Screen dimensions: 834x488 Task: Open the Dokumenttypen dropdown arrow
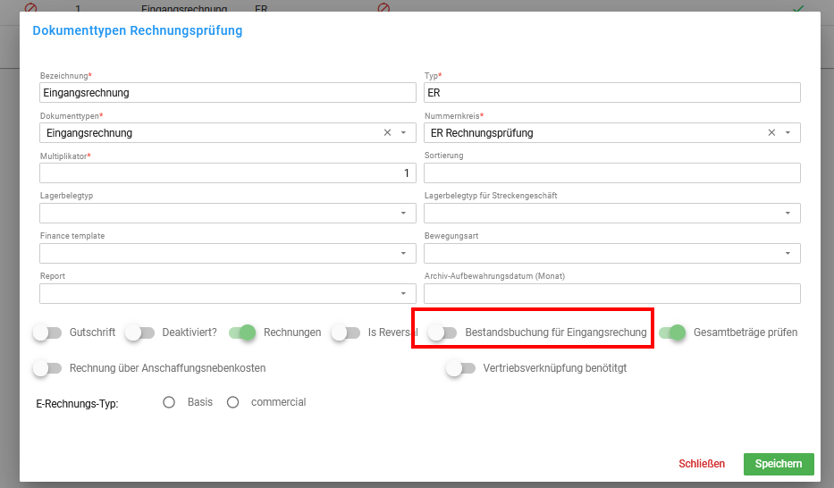(x=403, y=133)
